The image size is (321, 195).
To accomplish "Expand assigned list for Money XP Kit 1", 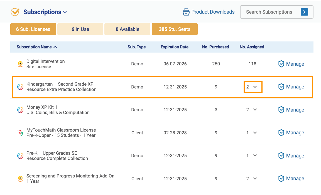I will coord(255,110).
